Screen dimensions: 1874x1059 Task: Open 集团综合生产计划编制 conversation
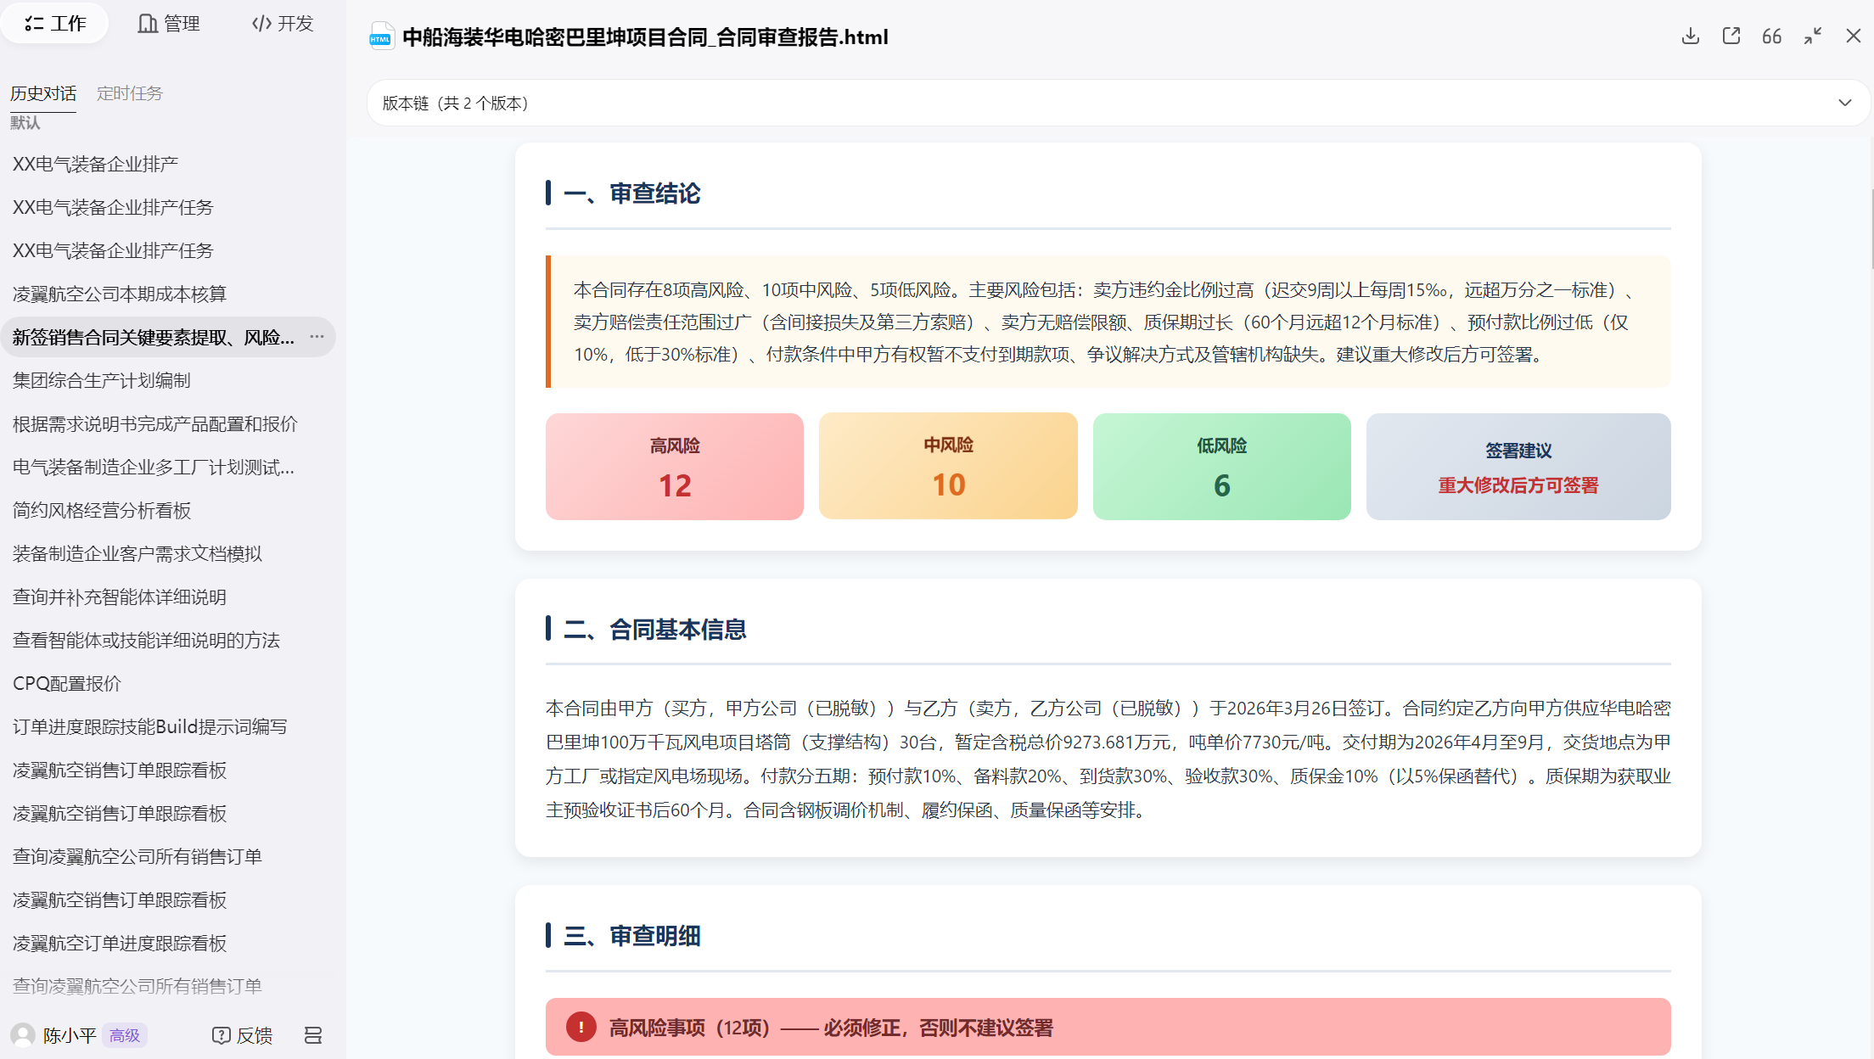pyautogui.click(x=102, y=380)
